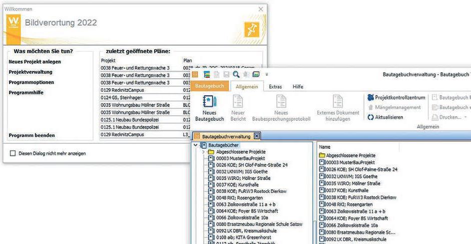This screenshot has height=244, width=471.
Task: Click the Drucken... printer command
Action: point(446,117)
